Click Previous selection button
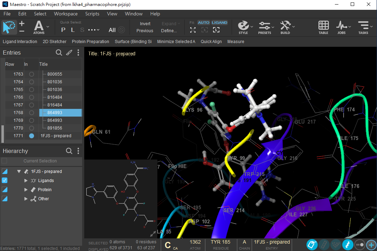377x251 pixels. [x=145, y=31]
